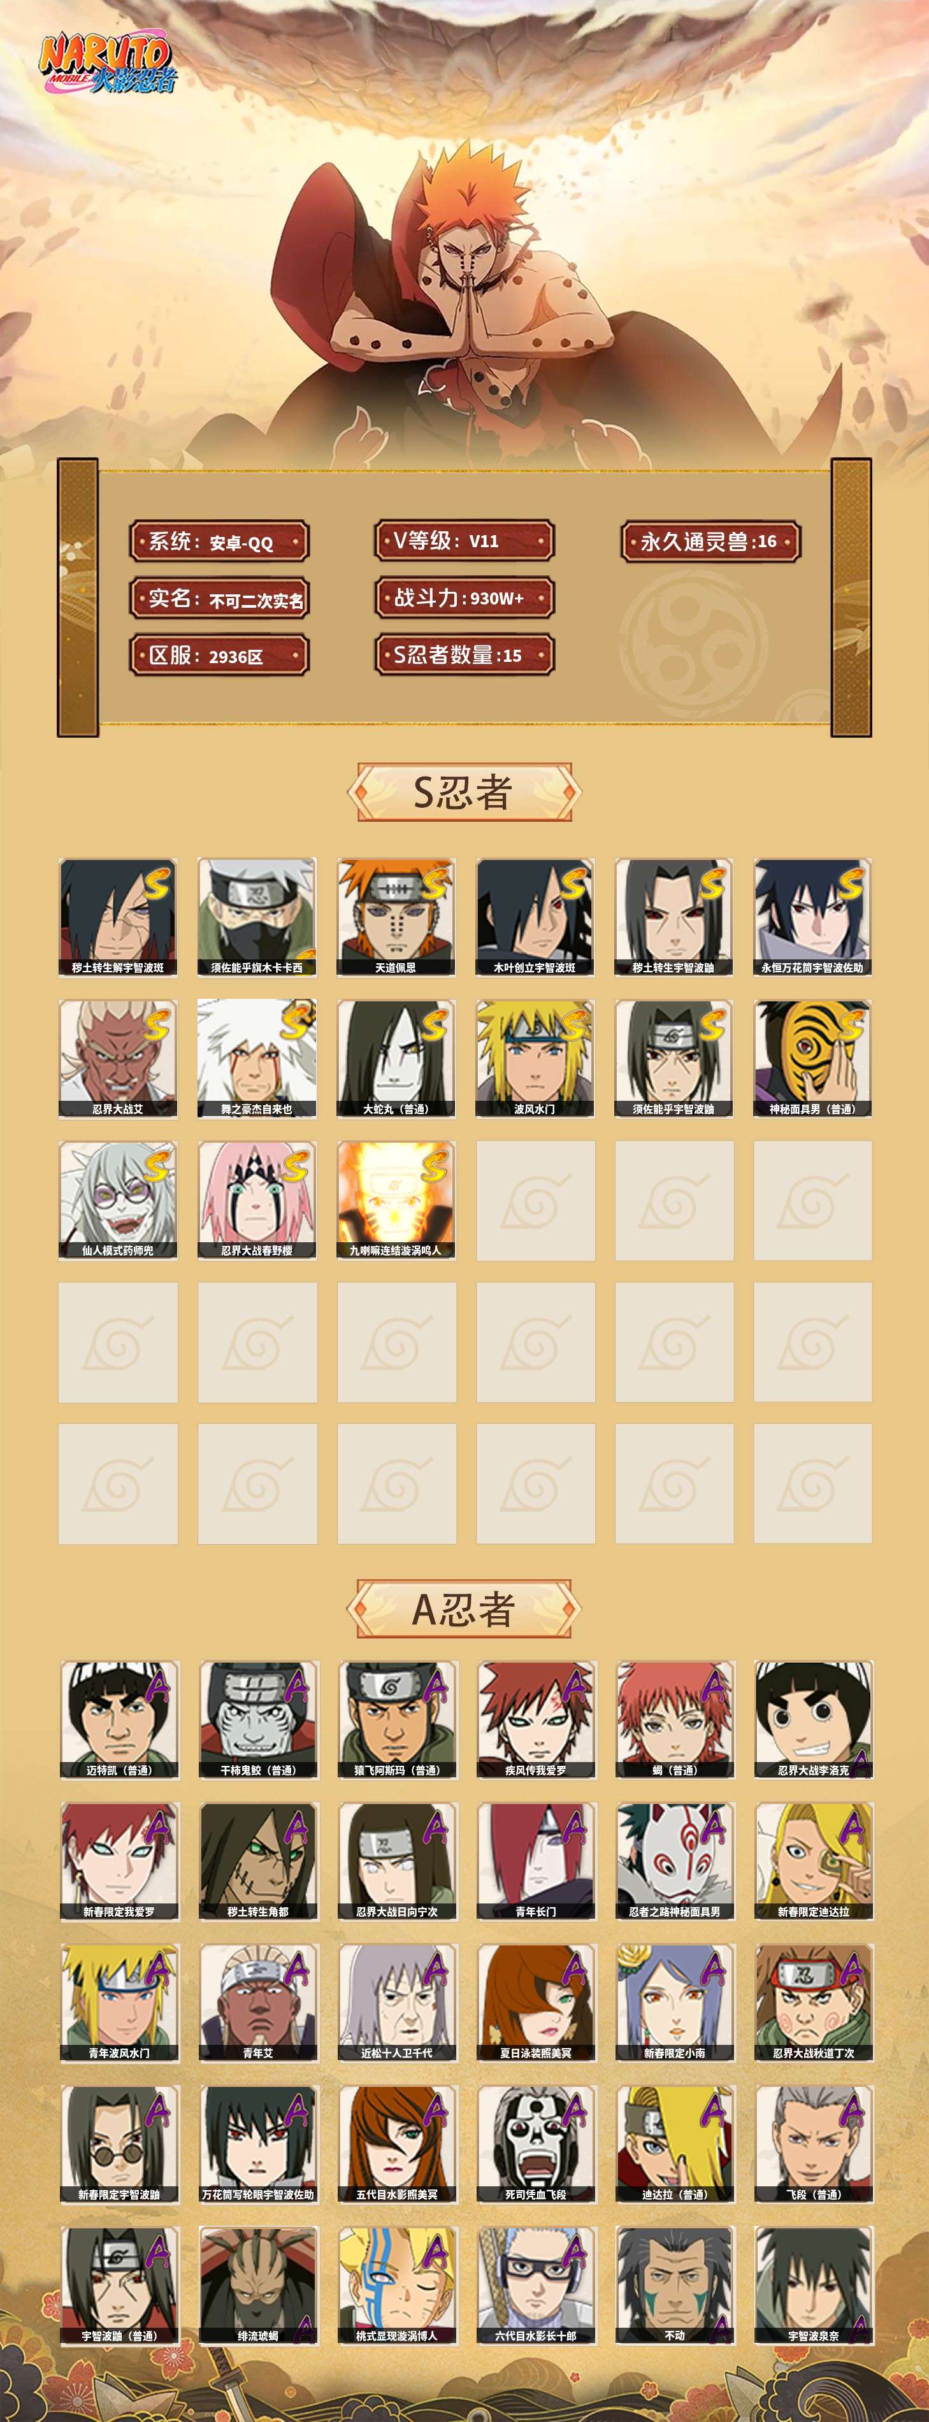
Task: Select the 波风水门 S ninja portrait
Action: point(535,1059)
